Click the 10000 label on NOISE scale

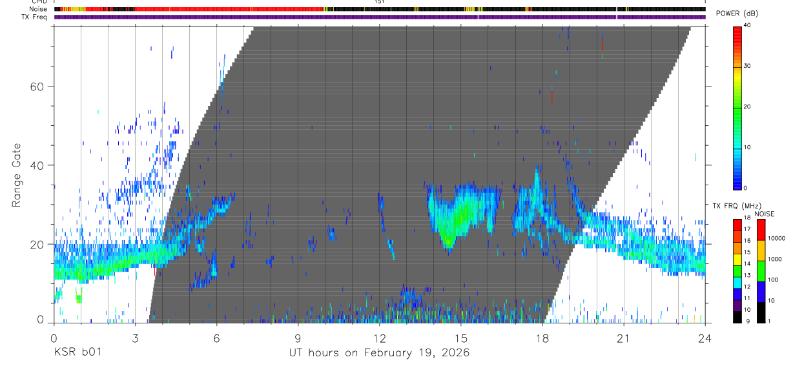point(776,238)
